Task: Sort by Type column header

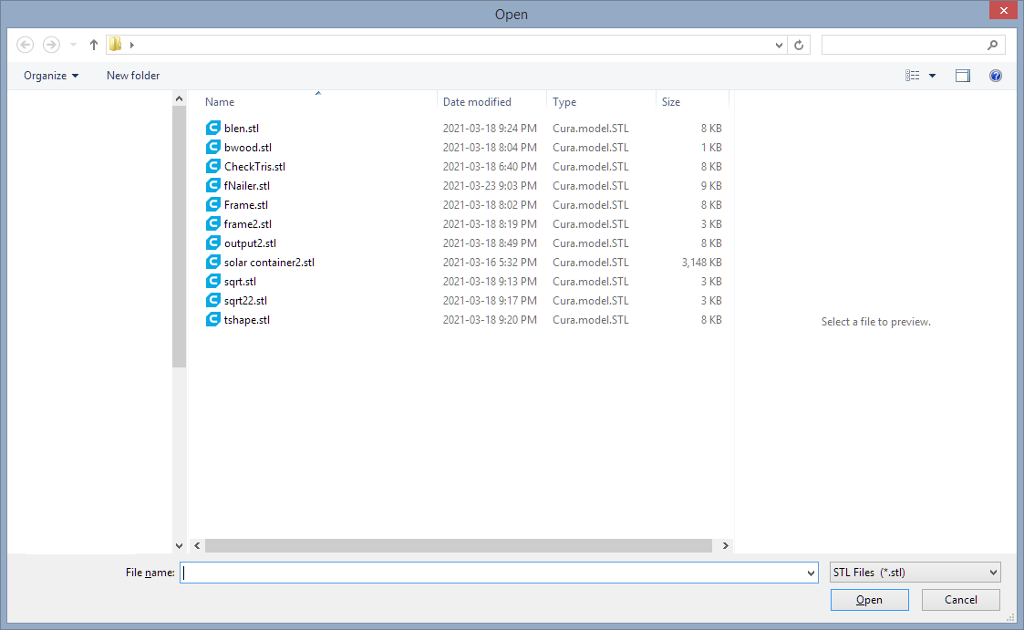Action: 564,102
